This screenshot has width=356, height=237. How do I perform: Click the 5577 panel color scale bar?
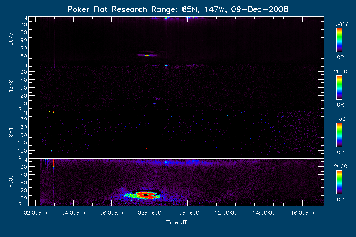(339, 40)
